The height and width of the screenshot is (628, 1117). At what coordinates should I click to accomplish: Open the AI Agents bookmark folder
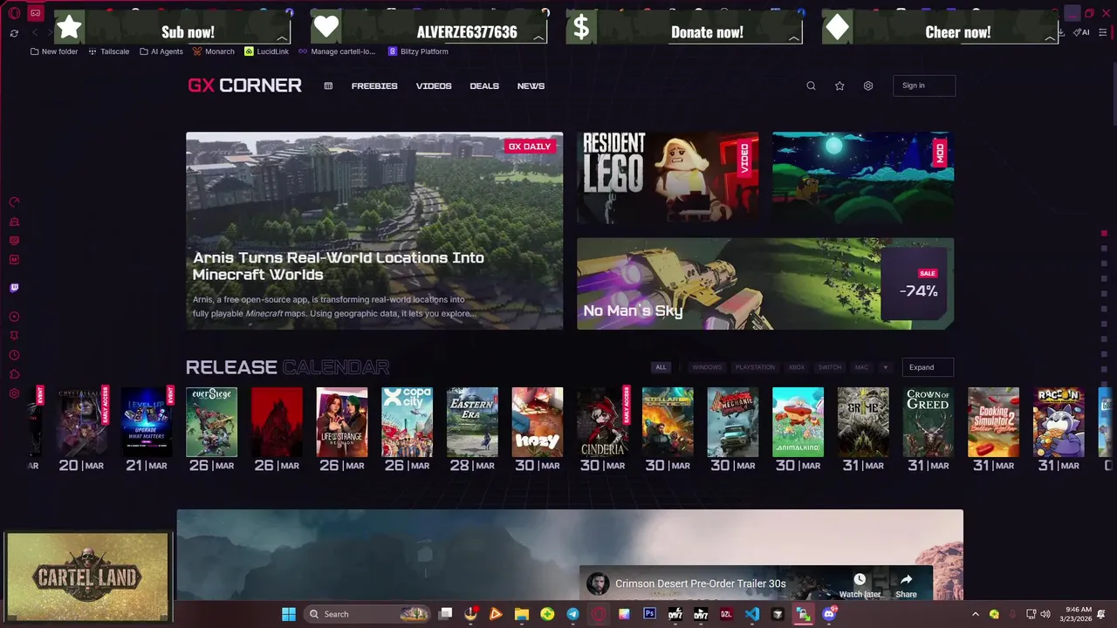pos(161,51)
